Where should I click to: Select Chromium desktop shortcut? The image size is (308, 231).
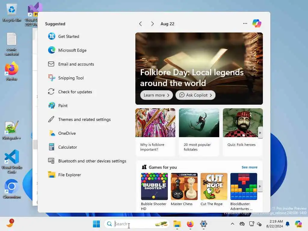pyautogui.click(x=12, y=189)
